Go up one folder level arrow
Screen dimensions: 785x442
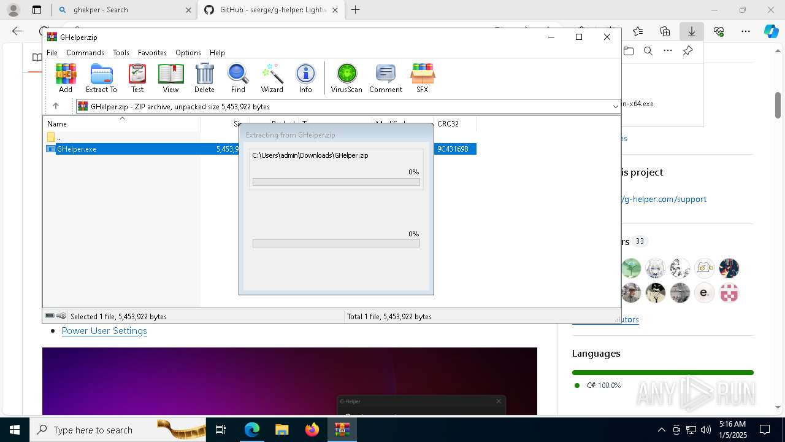click(x=56, y=106)
